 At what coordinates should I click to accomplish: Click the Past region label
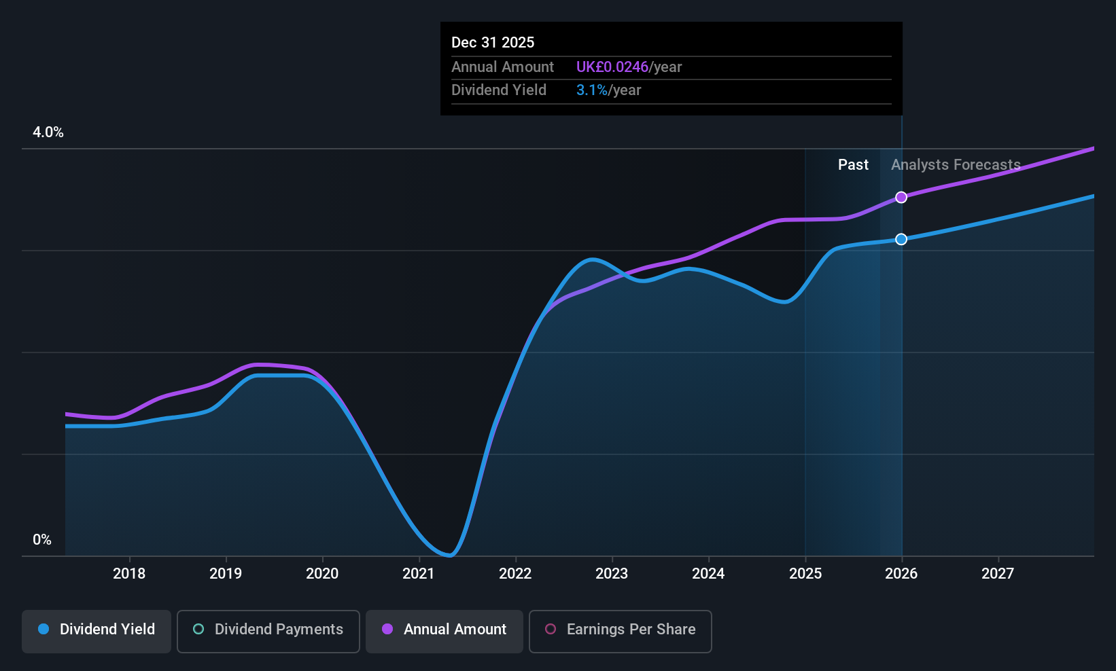(853, 165)
